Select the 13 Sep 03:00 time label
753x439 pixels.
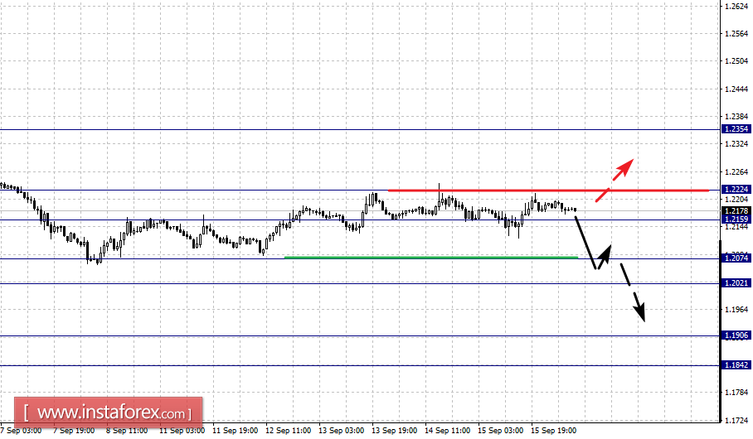[x=341, y=431]
